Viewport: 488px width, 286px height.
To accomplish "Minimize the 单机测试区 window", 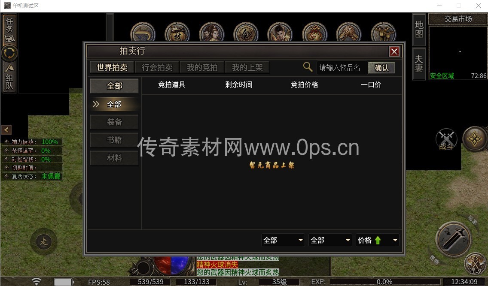I will coord(439,6).
